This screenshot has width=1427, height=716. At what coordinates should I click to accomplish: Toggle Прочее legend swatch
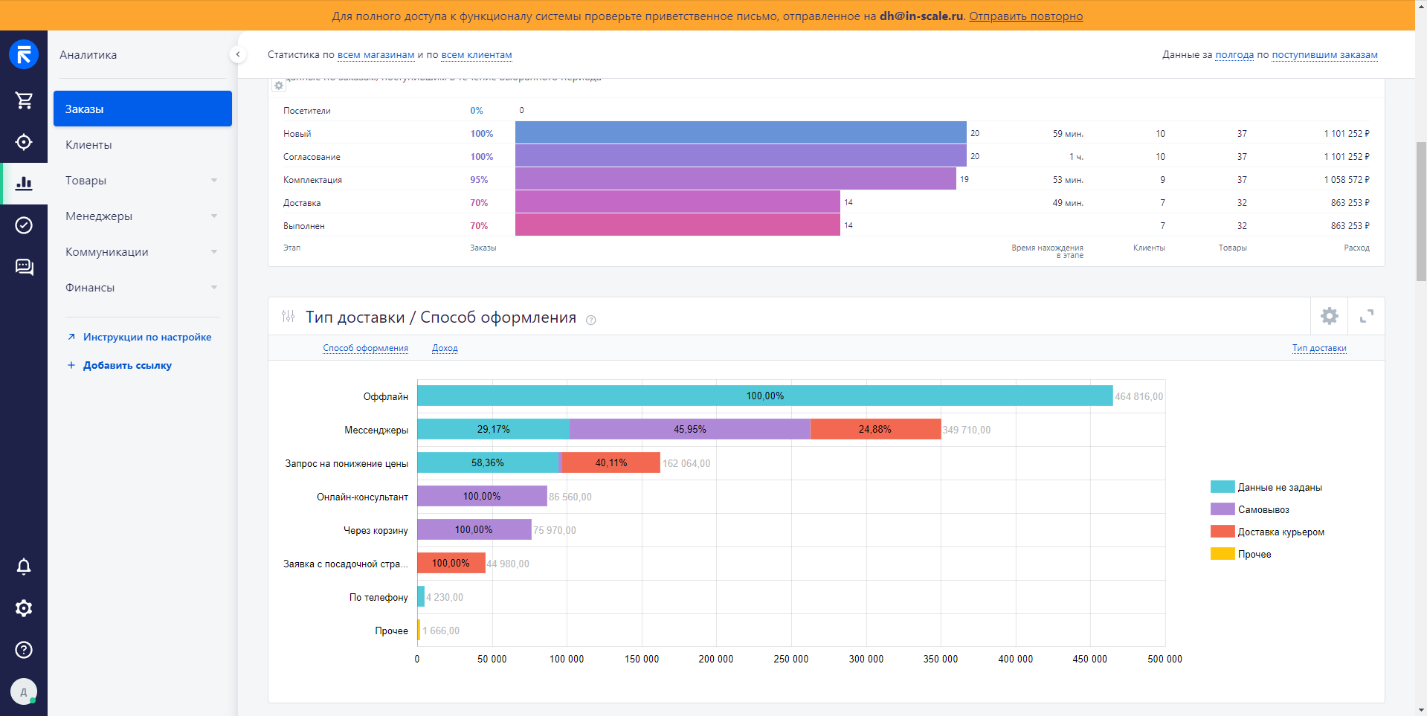click(1223, 554)
